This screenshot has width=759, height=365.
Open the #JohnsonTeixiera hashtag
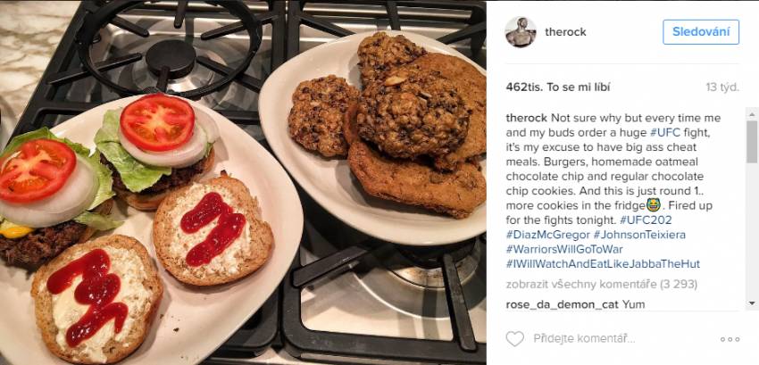point(639,235)
